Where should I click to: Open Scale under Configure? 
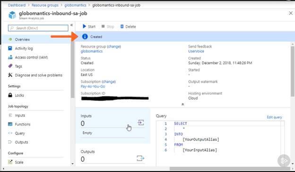click(x=19, y=162)
